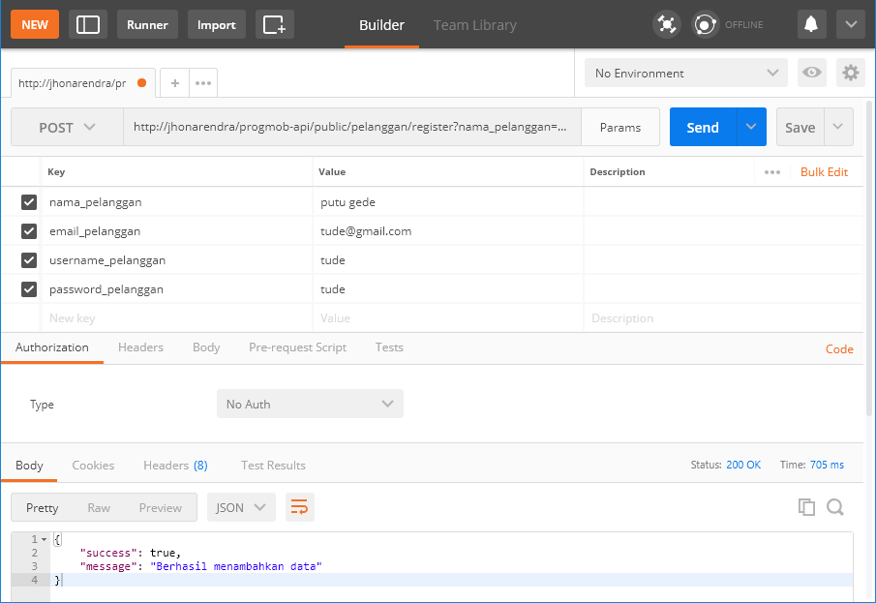Toggle the sidebar panel icon

point(88,24)
